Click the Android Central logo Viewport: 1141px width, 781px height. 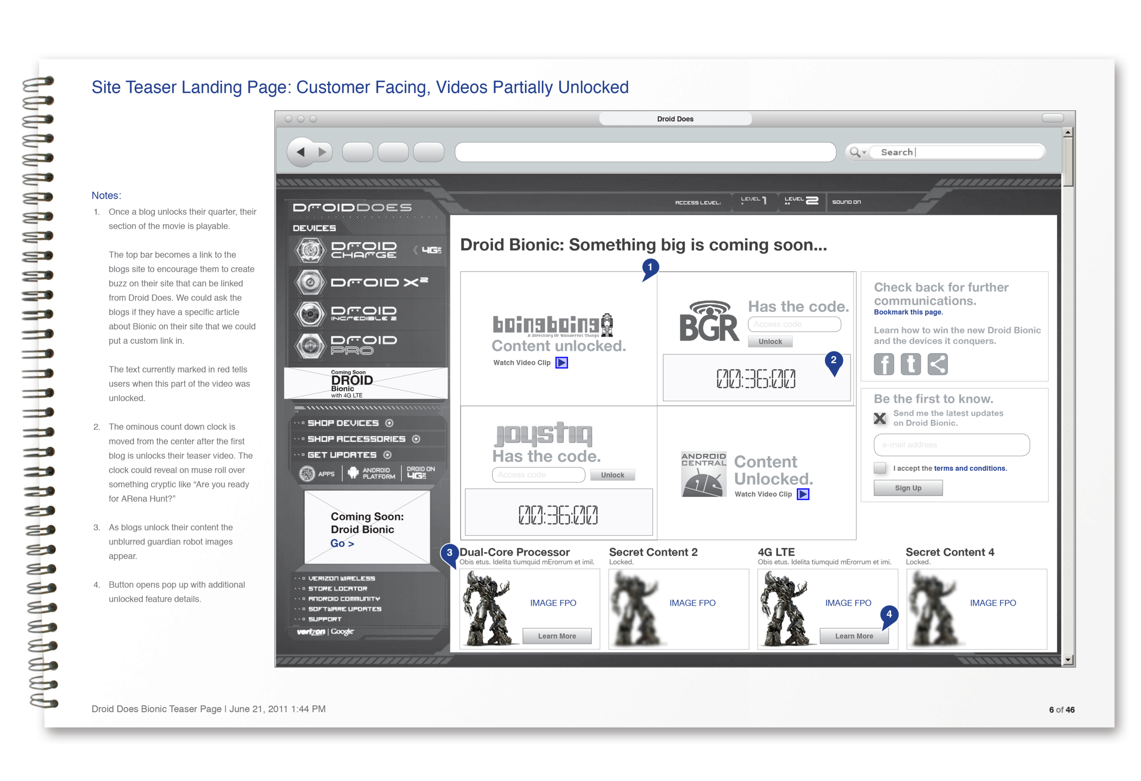click(x=704, y=474)
